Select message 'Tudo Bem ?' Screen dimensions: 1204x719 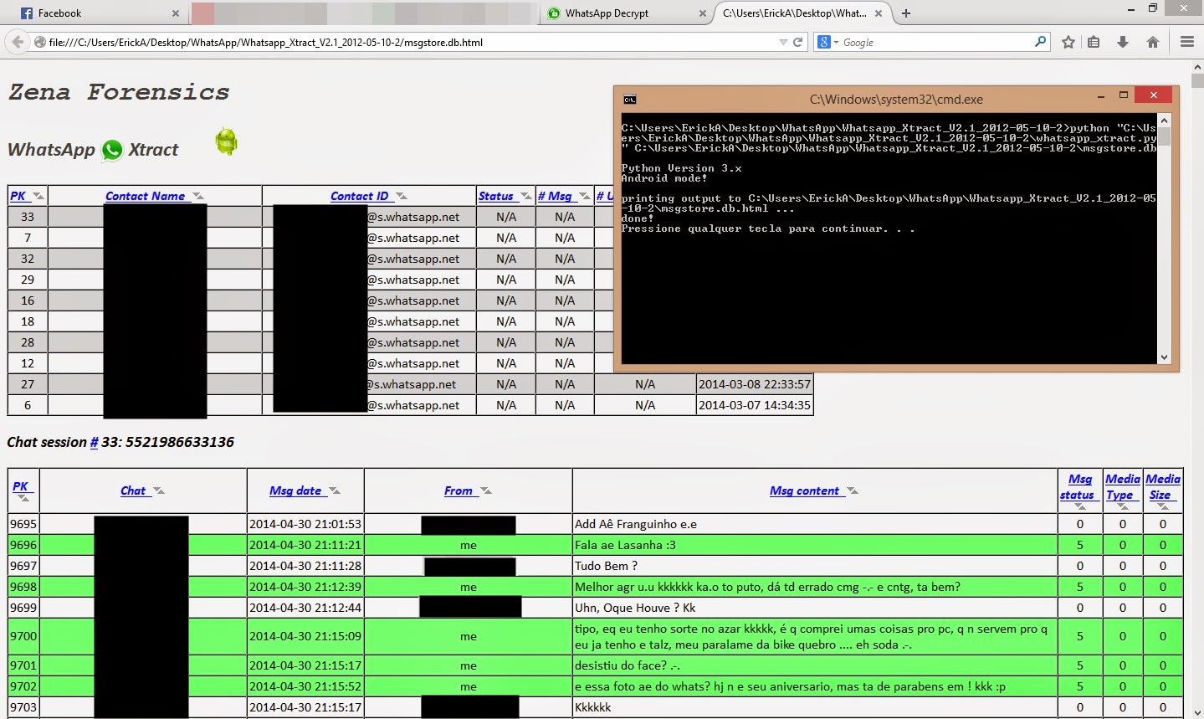point(606,566)
